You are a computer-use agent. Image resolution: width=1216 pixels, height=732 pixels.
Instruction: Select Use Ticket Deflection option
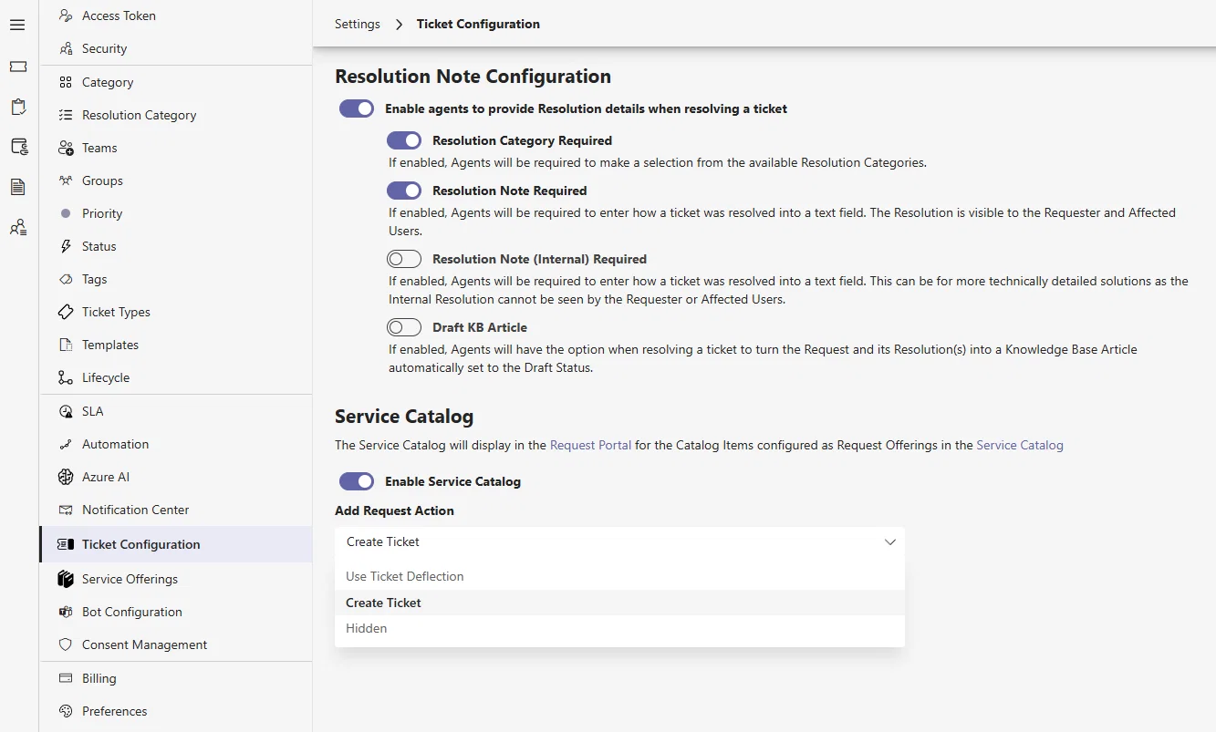pyautogui.click(x=619, y=576)
